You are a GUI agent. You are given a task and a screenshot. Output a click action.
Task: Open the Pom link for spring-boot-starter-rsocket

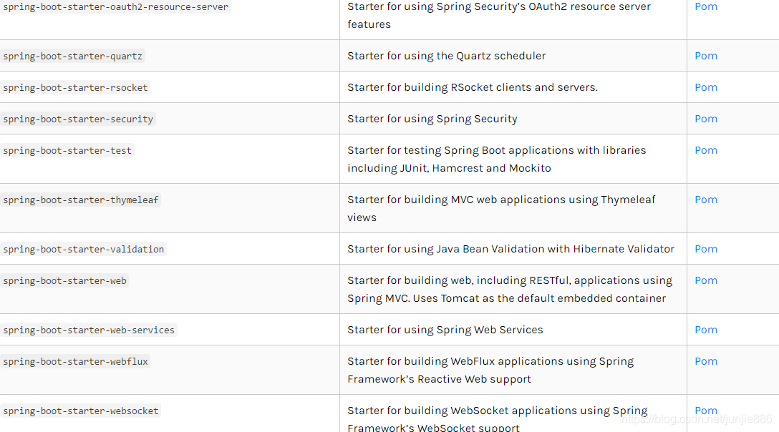(706, 87)
